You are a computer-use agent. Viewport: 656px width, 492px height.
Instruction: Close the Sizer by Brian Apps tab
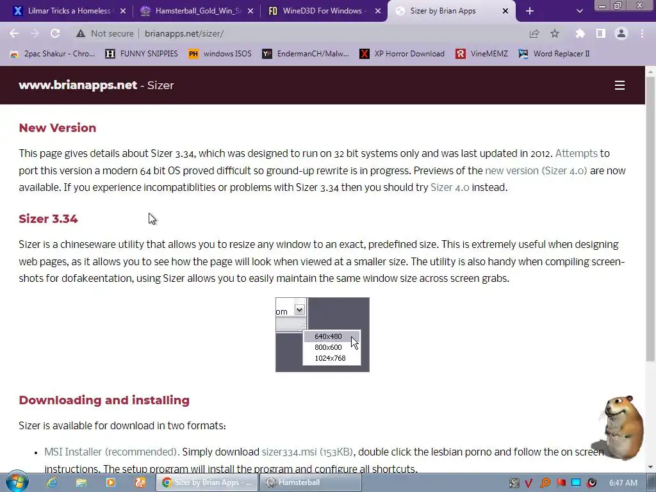click(505, 12)
